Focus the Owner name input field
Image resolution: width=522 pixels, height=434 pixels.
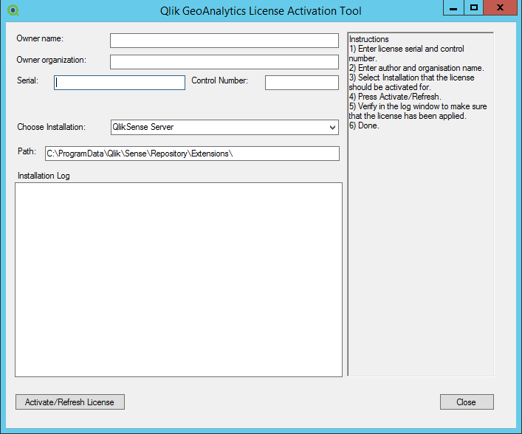[x=224, y=41]
